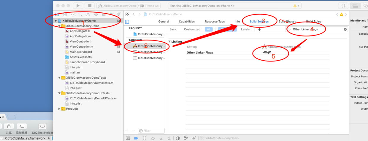Open AppDelegate.h in the navigator

coord(80,31)
